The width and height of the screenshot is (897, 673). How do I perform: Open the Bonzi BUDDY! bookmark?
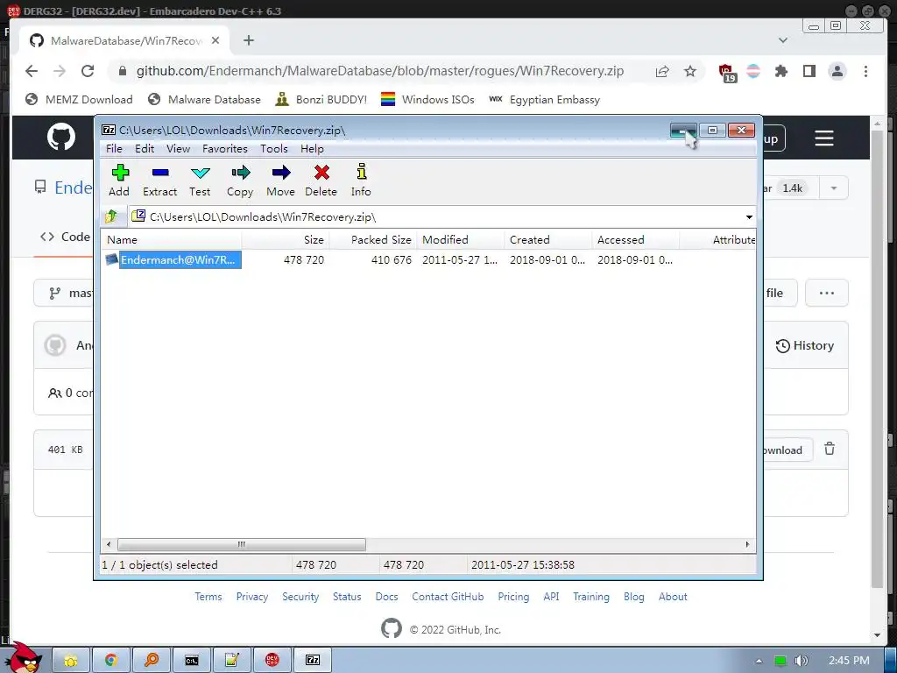[321, 100]
